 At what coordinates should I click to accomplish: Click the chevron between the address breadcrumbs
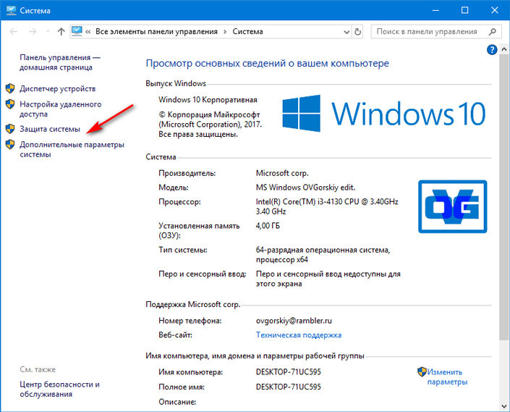pyautogui.click(x=225, y=32)
